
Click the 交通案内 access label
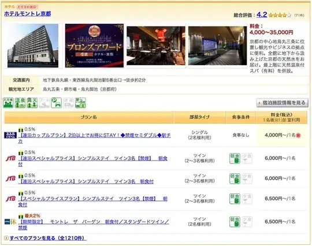click(21, 80)
